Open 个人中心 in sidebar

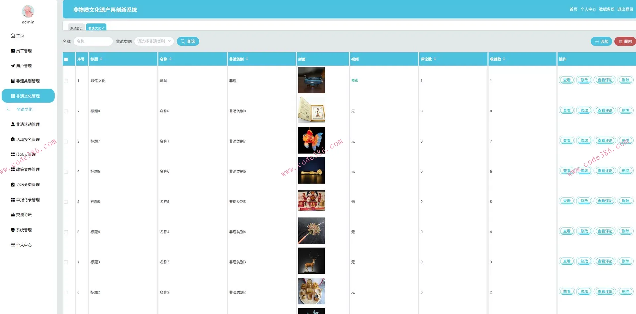[21, 245]
